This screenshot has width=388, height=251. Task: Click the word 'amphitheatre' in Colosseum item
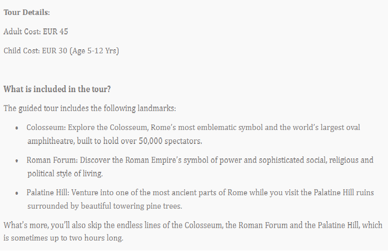coord(51,141)
